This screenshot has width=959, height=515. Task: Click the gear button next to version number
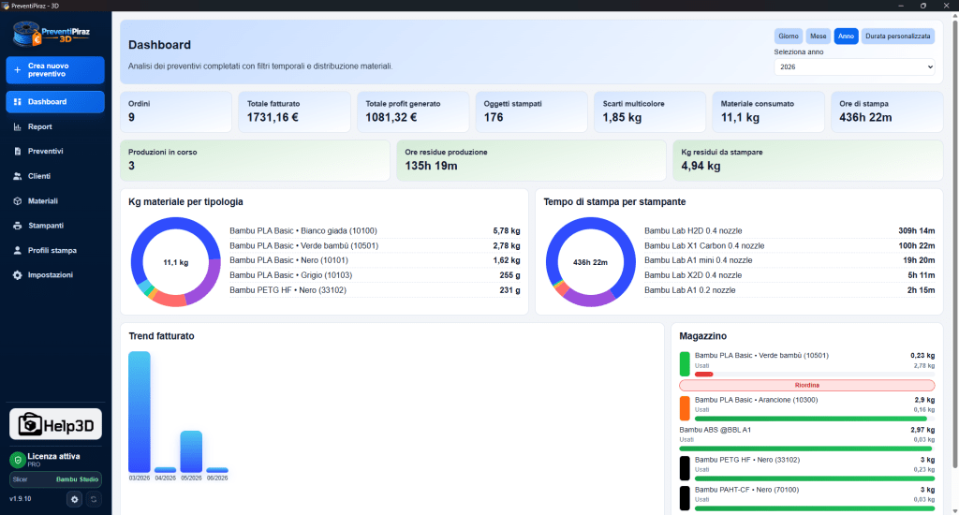[x=75, y=499]
